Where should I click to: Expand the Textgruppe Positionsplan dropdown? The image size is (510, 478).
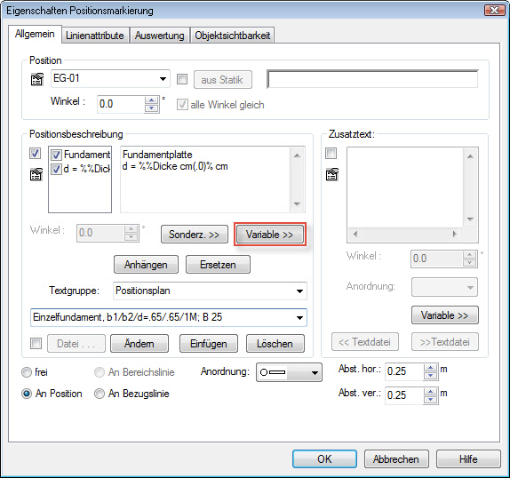pos(300,291)
